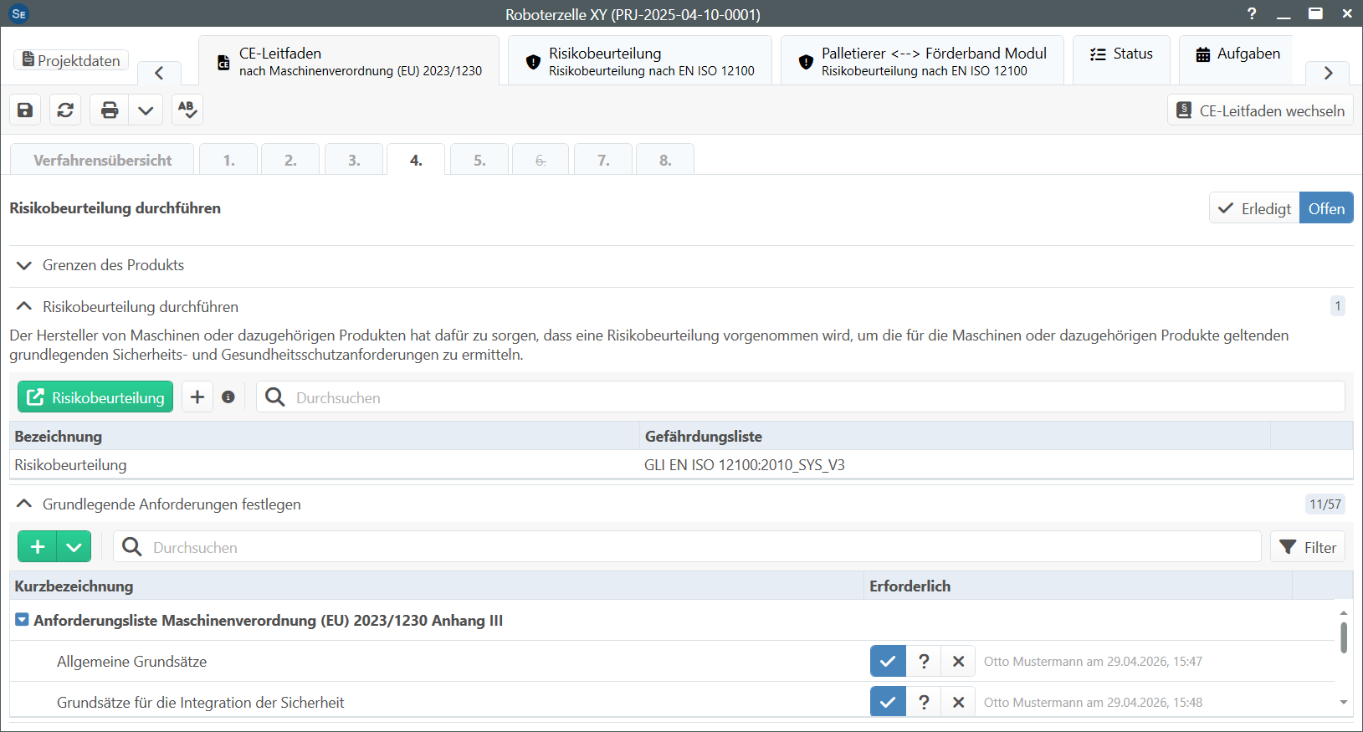Go to step tab 3.

(354, 160)
